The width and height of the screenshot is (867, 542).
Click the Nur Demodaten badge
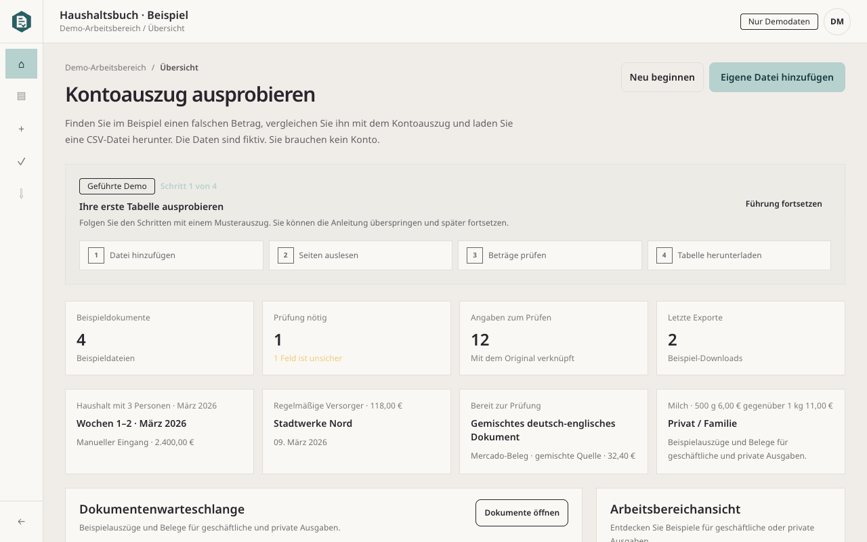(x=779, y=22)
